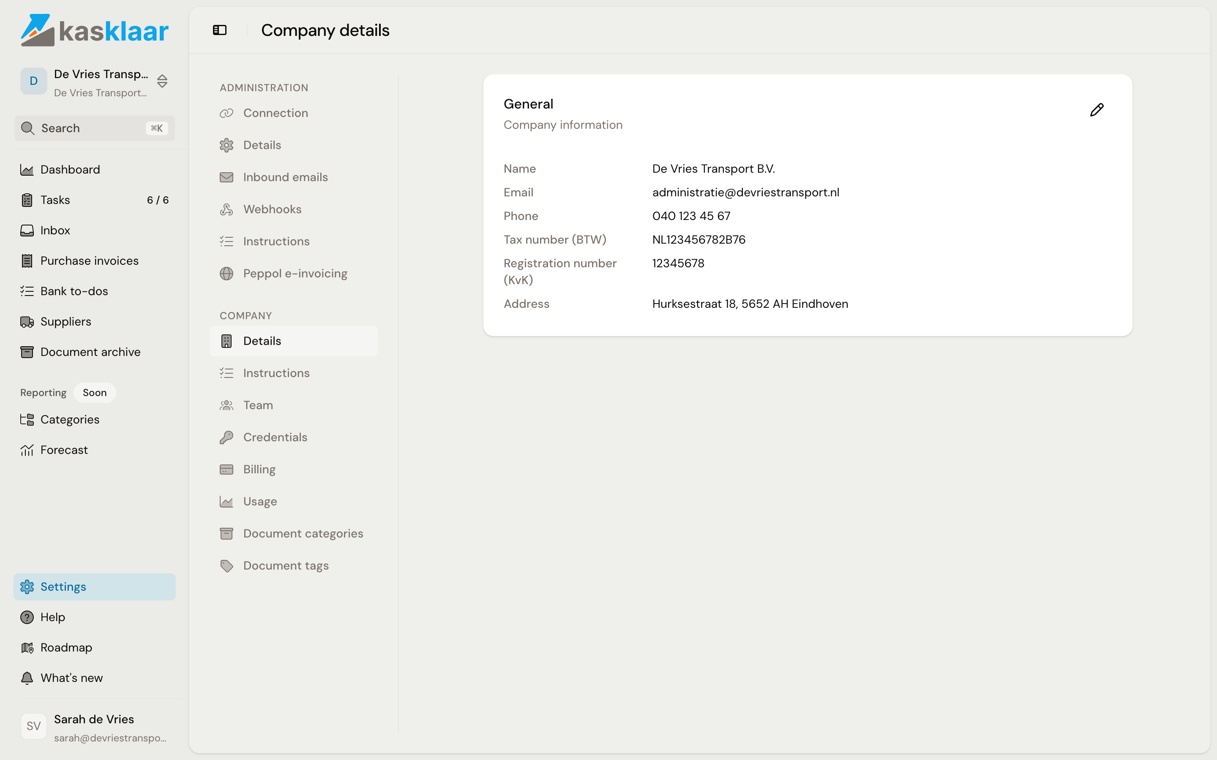1217x760 pixels.
Task: Click the email administratie@devriestransport.nl
Action: click(745, 193)
